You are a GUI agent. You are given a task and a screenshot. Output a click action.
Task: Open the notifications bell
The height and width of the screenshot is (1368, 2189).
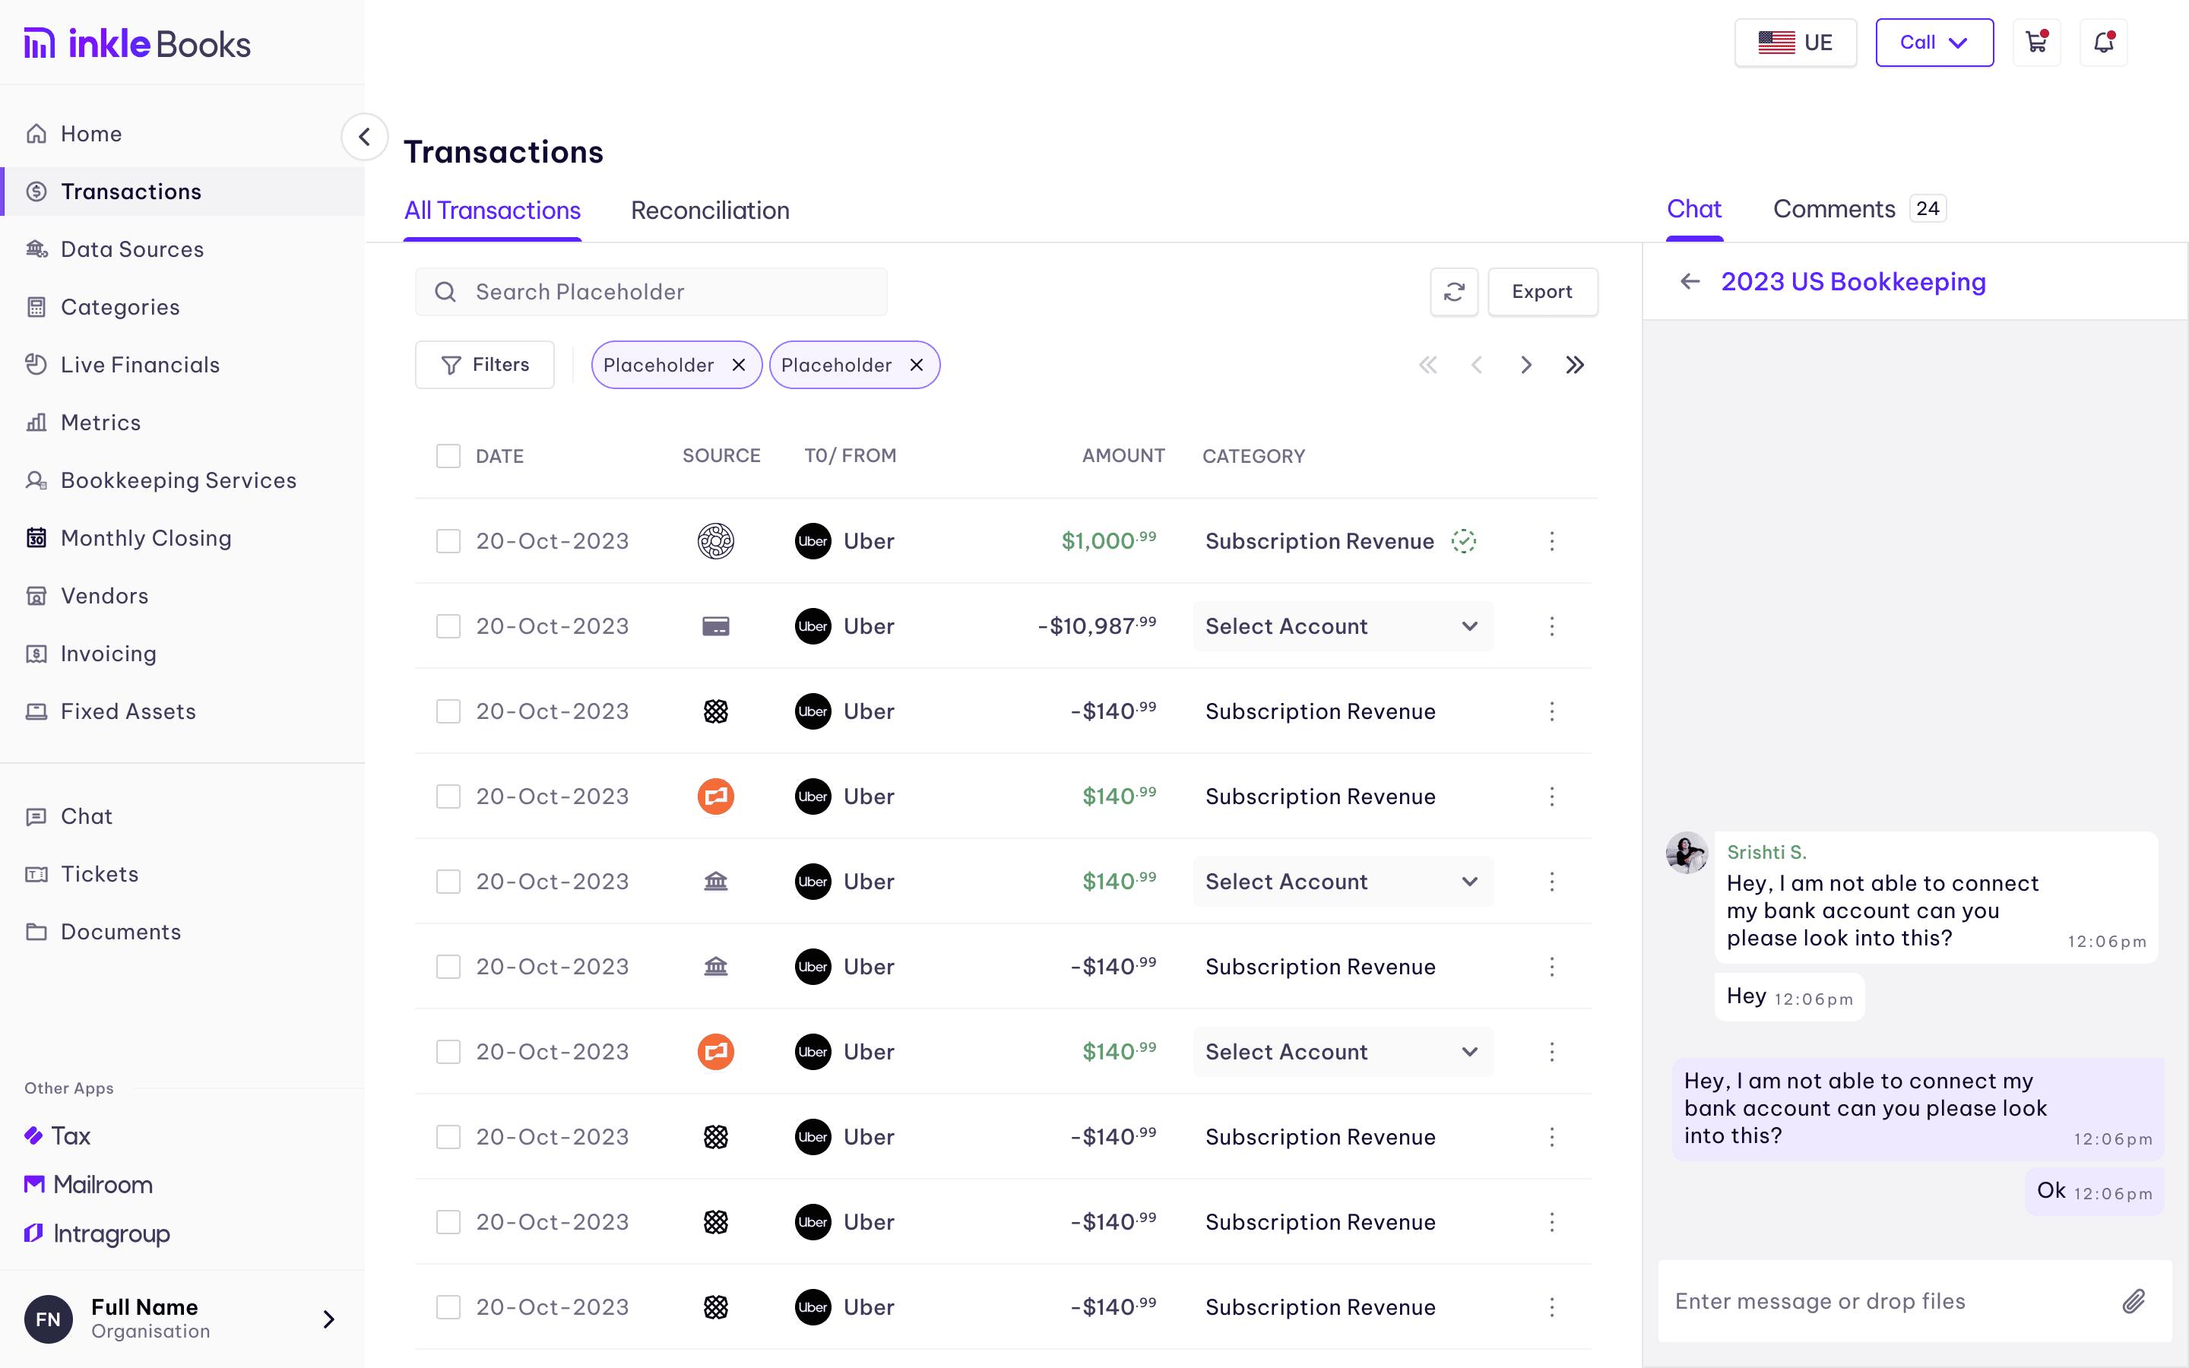pos(2103,43)
